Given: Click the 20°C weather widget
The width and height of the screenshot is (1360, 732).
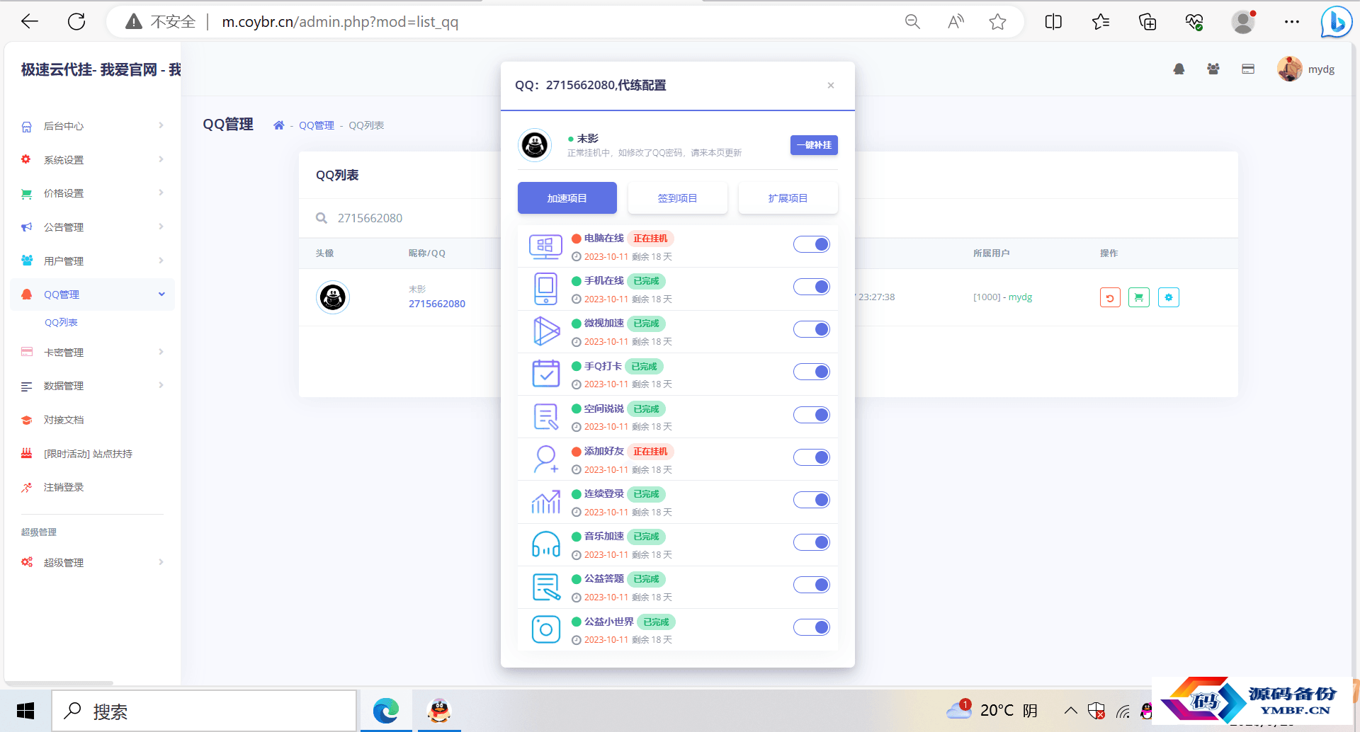Looking at the screenshot, I should coord(992,710).
